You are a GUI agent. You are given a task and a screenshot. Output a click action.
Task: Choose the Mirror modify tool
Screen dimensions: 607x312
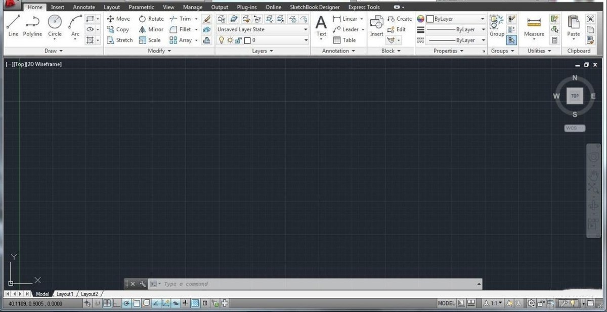click(151, 29)
